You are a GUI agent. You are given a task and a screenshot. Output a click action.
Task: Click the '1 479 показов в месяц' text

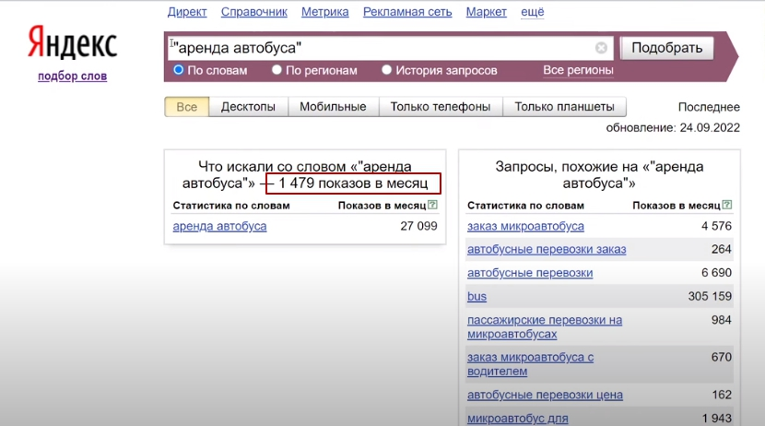(x=353, y=183)
